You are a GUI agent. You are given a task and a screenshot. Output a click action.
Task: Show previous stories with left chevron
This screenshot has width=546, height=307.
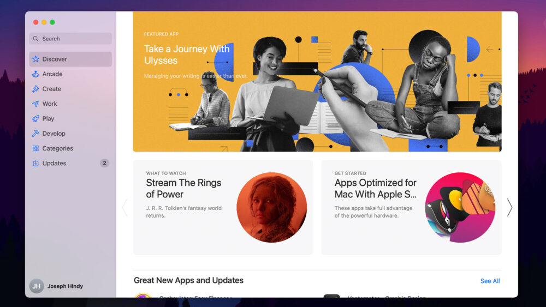(124, 208)
